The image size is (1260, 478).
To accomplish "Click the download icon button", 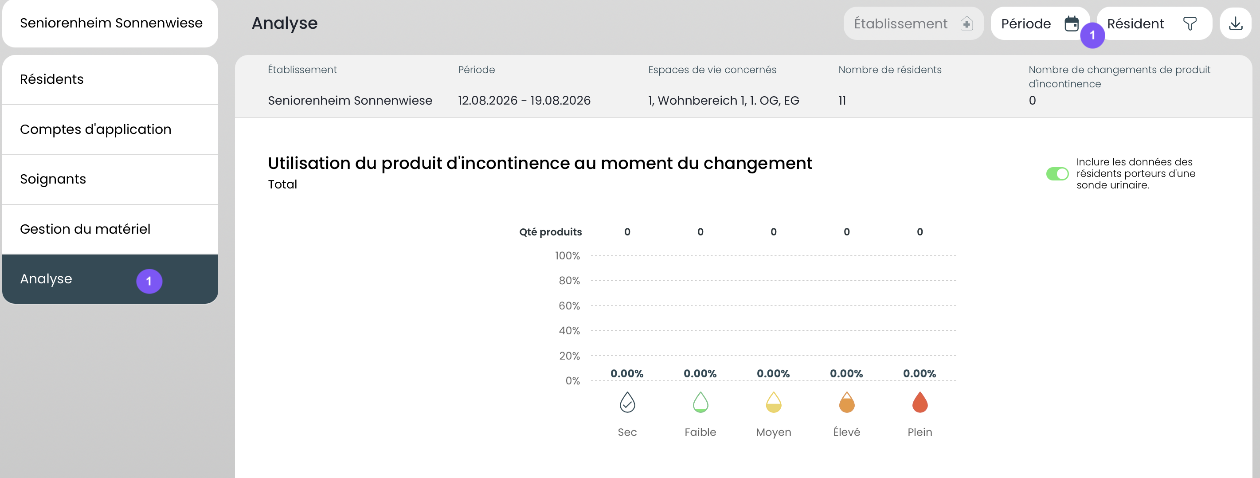I will [x=1236, y=24].
